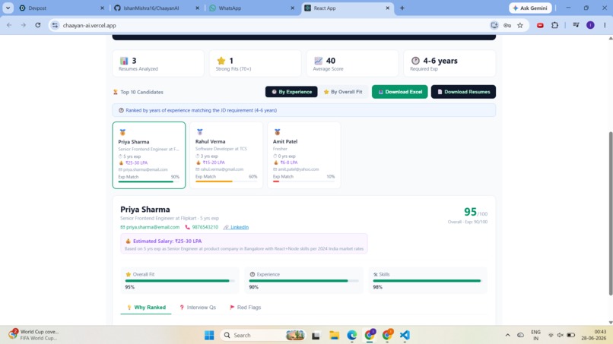Image resolution: width=613 pixels, height=344 pixels.
Task: Open Visual Studio Code from the taskbar
Action: tap(405, 335)
